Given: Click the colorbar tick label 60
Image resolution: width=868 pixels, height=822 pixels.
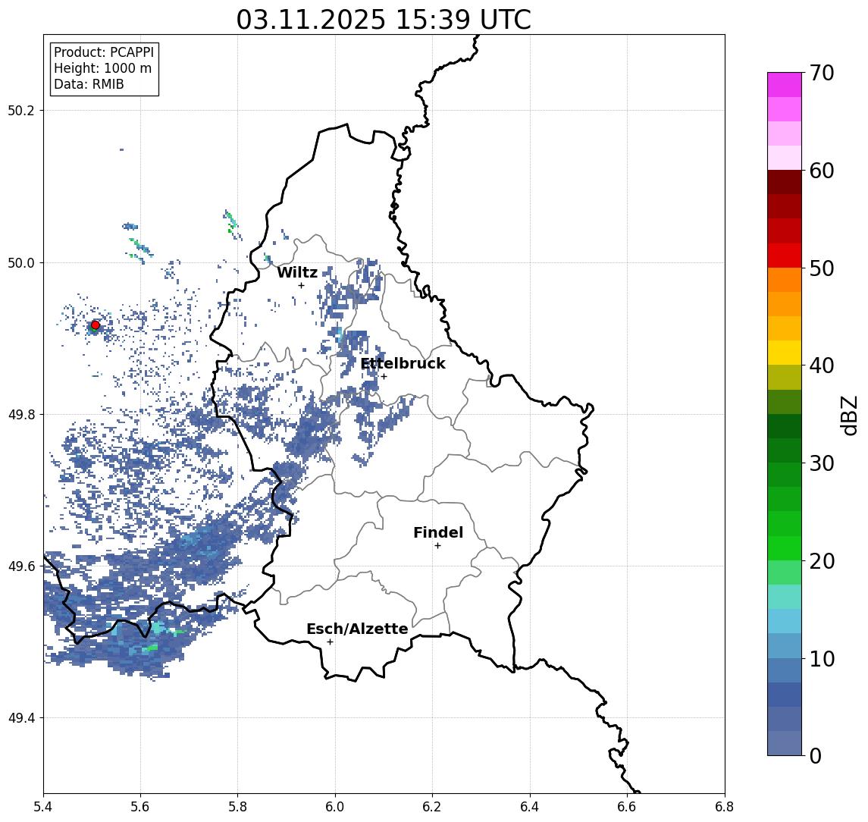Looking at the screenshot, I should pyautogui.click(x=822, y=171).
